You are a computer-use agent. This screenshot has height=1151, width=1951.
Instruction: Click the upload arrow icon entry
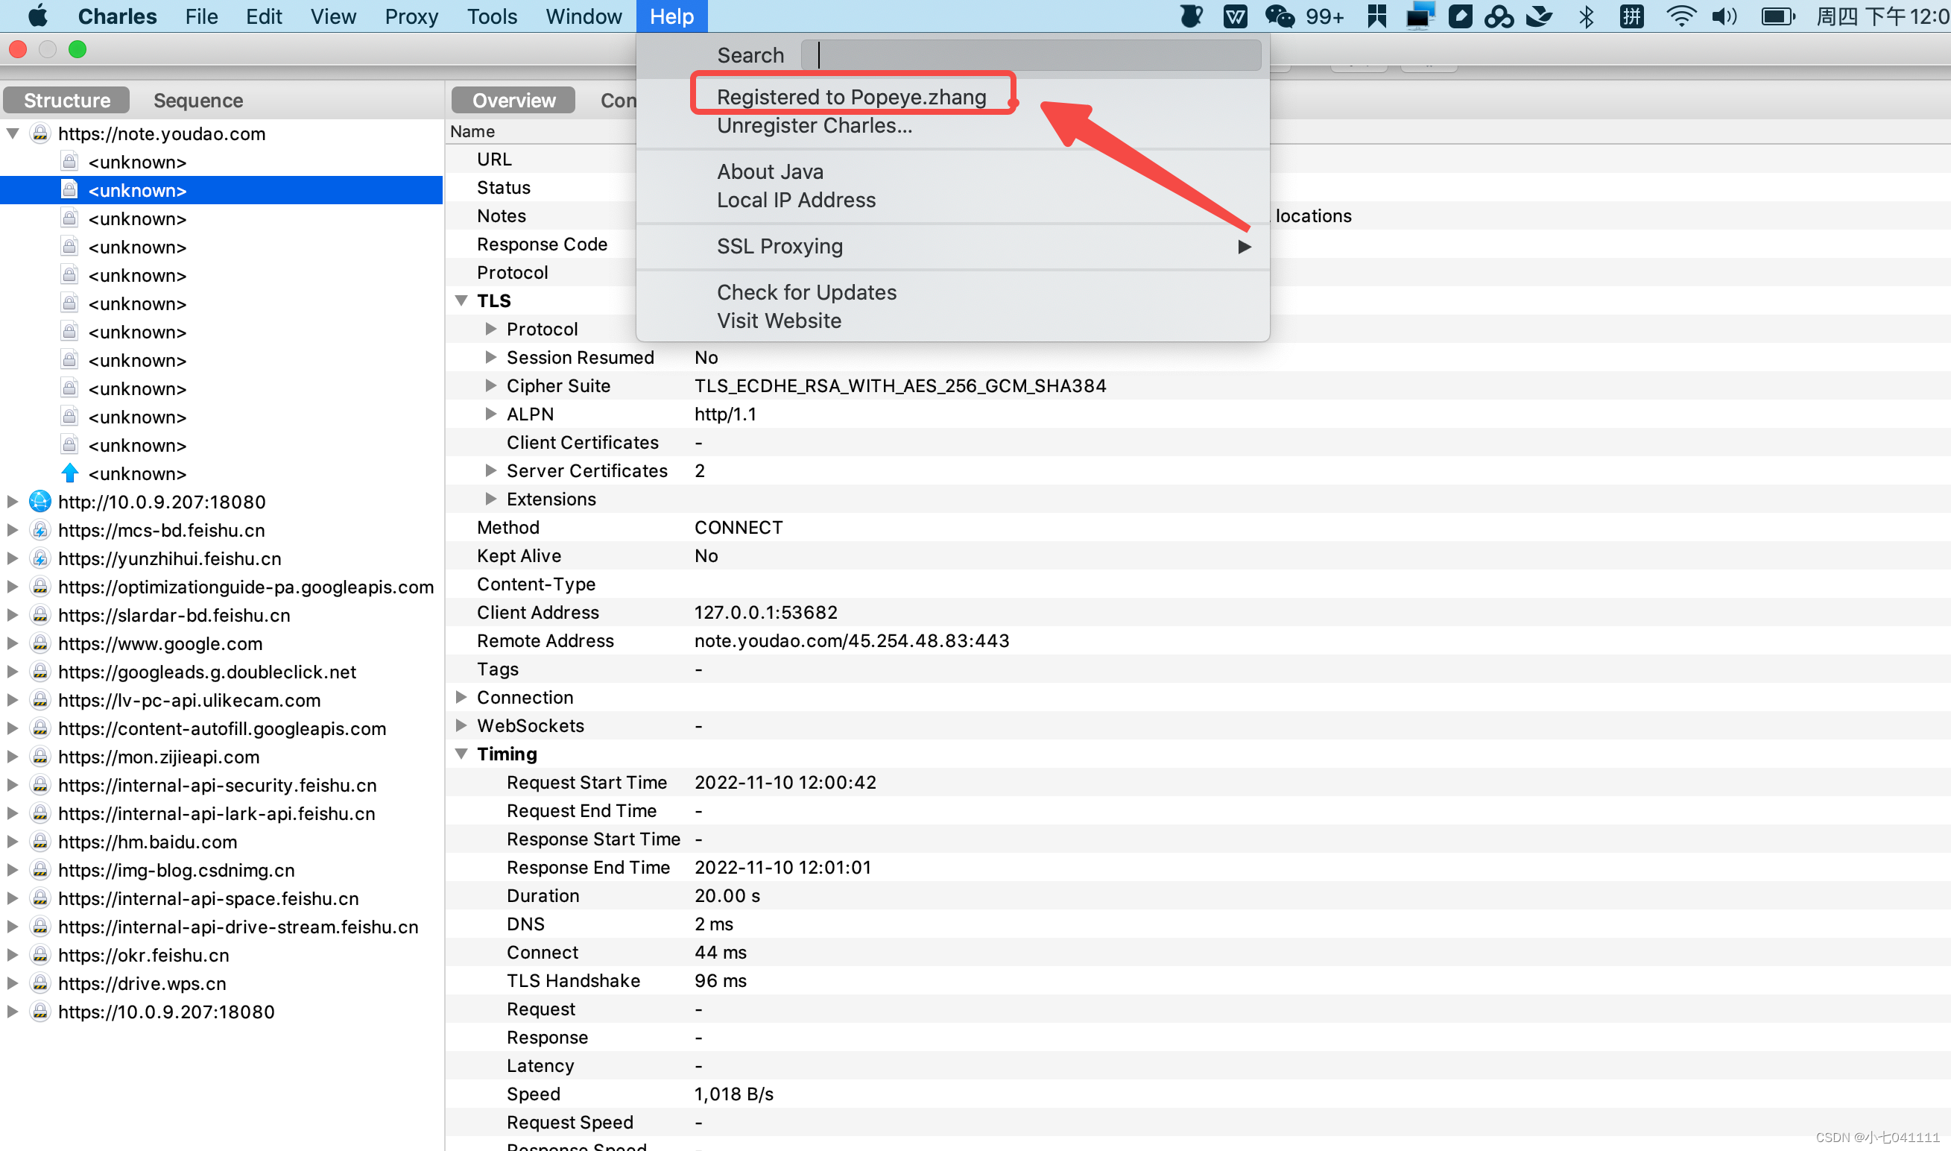click(x=137, y=473)
